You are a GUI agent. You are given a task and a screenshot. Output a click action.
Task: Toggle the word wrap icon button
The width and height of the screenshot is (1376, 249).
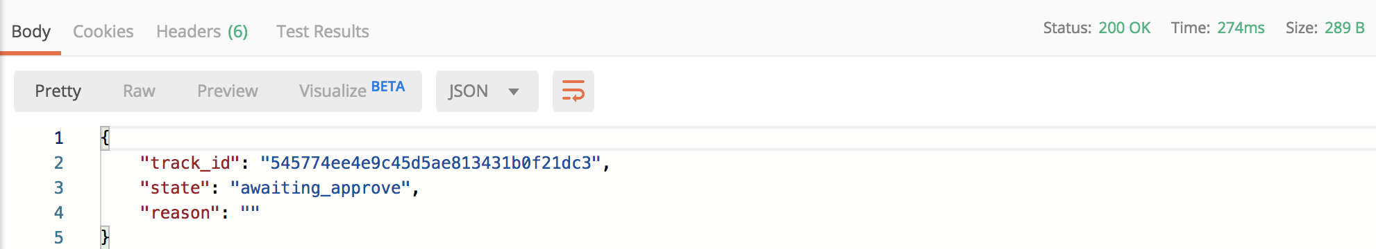pyautogui.click(x=573, y=91)
